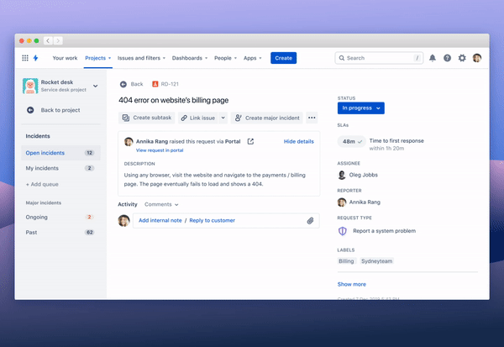504x347 pixels.
Task: Open the settings gear icon
Action: (x=462, y=58)
